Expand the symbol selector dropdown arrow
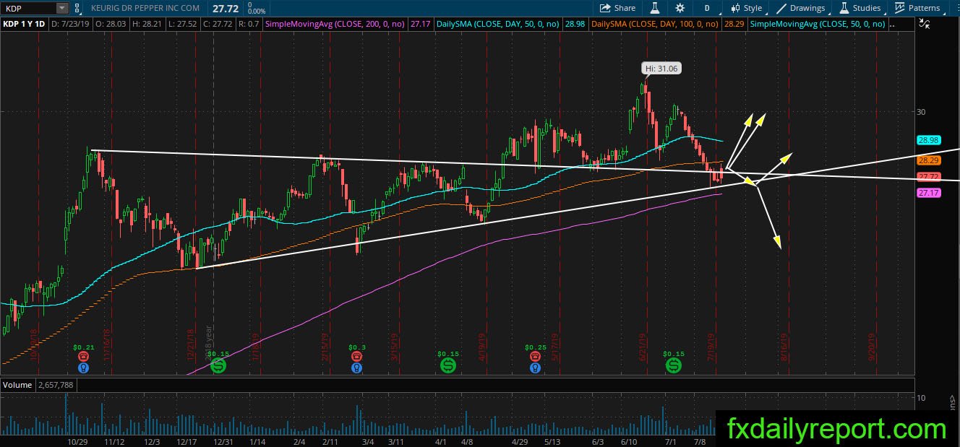This screenshot has width=960, height=447. pyautogui.click(x=63, y=8)
